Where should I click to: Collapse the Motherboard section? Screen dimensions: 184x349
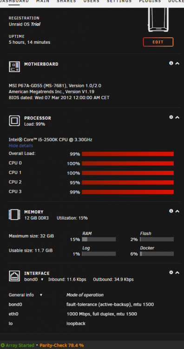point(177,63)
